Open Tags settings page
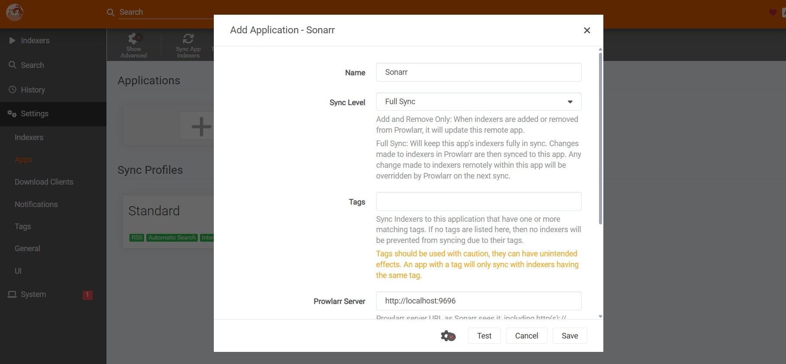 tap(23, 227)
